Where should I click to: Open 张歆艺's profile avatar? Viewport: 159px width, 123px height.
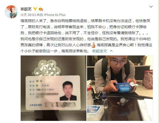click(x=11, y=12)
